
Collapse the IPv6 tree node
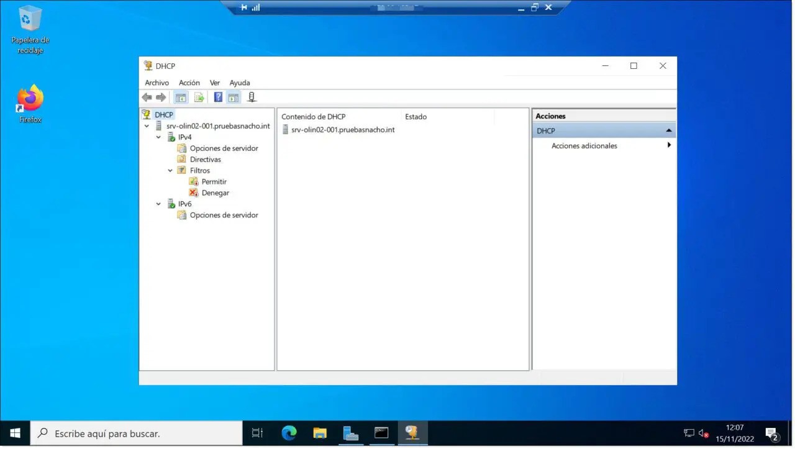click(x=158, y=204)
